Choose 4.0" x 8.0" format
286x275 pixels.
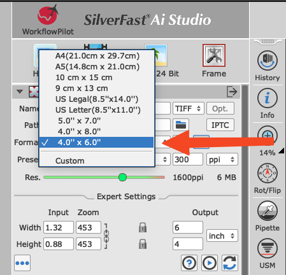(96, 132)
